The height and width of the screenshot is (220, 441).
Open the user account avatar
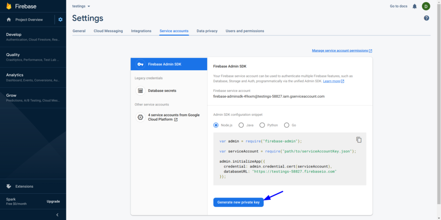click(426, 6)
